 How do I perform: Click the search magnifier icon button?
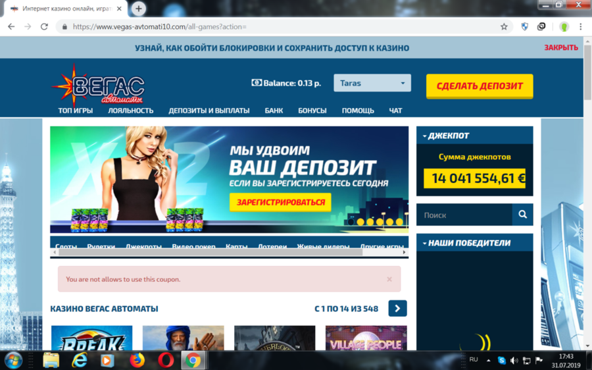pos(522,215)
